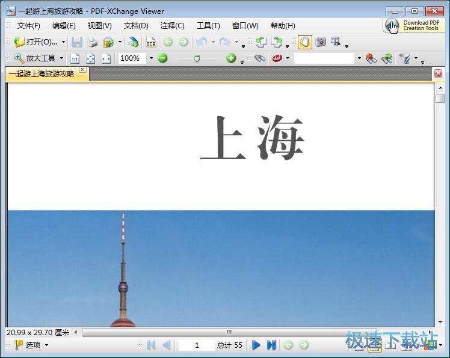Screen dimensions: 450x358
Task: Expand the scan icon dropdown arrow
Action: point(120,42)
